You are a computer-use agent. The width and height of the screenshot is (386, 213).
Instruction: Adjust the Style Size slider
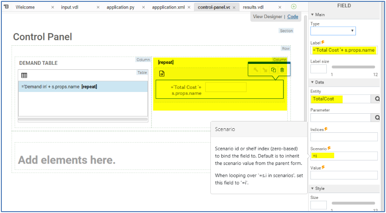[x=353, y=203]
